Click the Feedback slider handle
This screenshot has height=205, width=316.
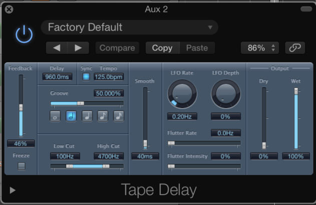[21, 107]
